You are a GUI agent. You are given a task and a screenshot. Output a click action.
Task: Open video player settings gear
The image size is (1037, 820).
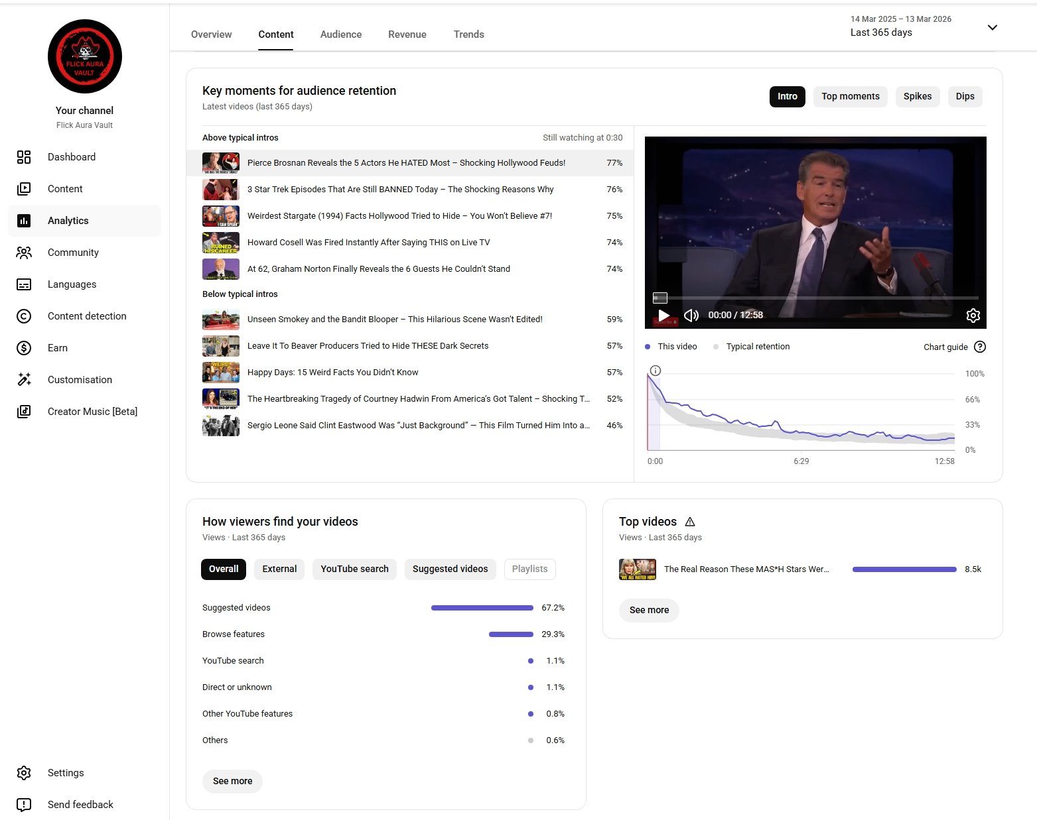click(x=973, y=316)
